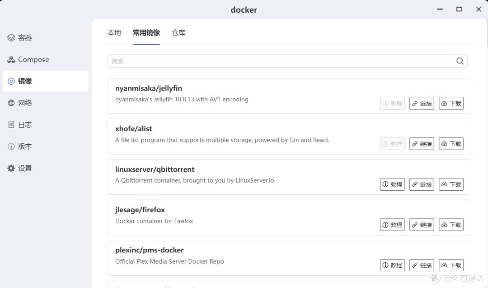Open 链接 link for xhofe/alist

pos(422,144)
